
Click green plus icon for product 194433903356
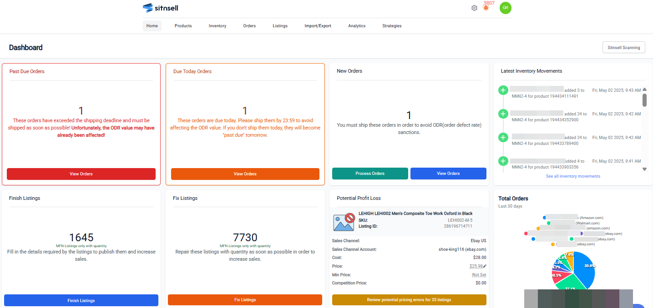pos(503,161)
